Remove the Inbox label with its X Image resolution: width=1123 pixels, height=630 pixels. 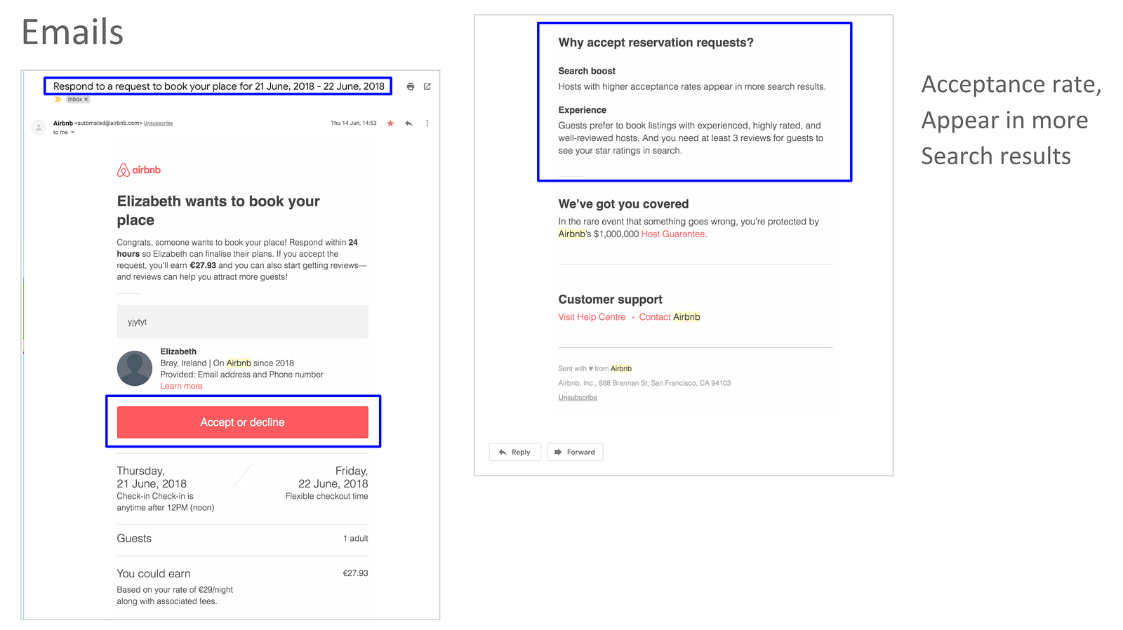click(x=86, y=100)
